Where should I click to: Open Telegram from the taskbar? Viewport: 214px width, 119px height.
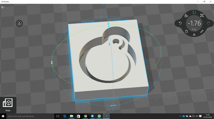92,116
